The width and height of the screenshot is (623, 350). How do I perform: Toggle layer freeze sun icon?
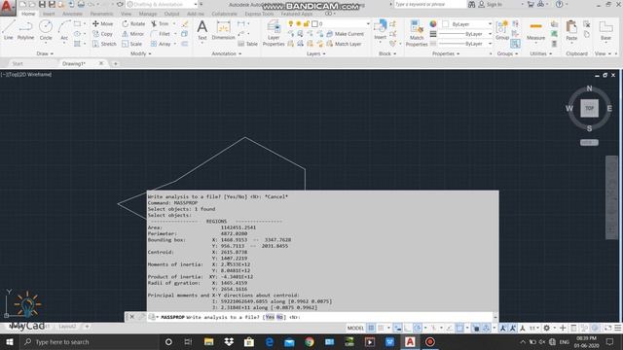click(299, 23)
